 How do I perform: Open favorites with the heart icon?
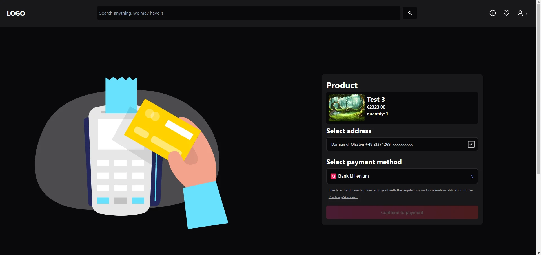click(x=506, y=13)
